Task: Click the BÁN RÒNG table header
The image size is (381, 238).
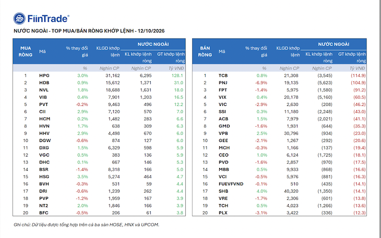Action: [x=205, y=52]
